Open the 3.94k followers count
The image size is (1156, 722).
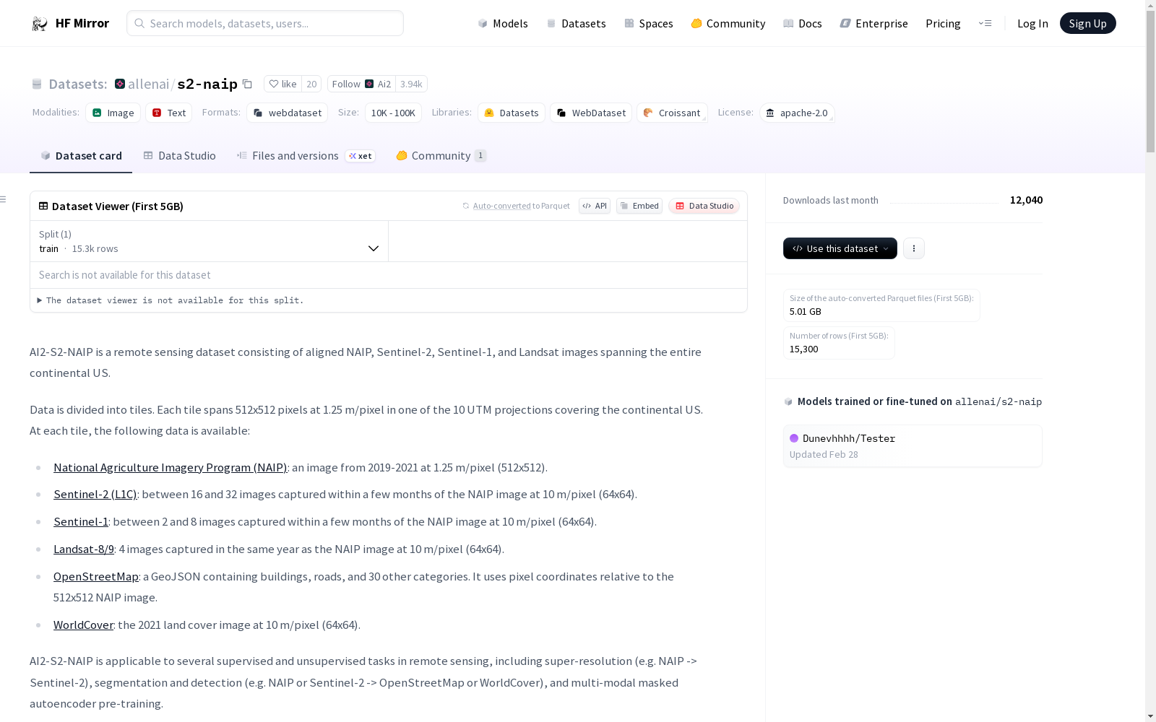click(411, 84)
